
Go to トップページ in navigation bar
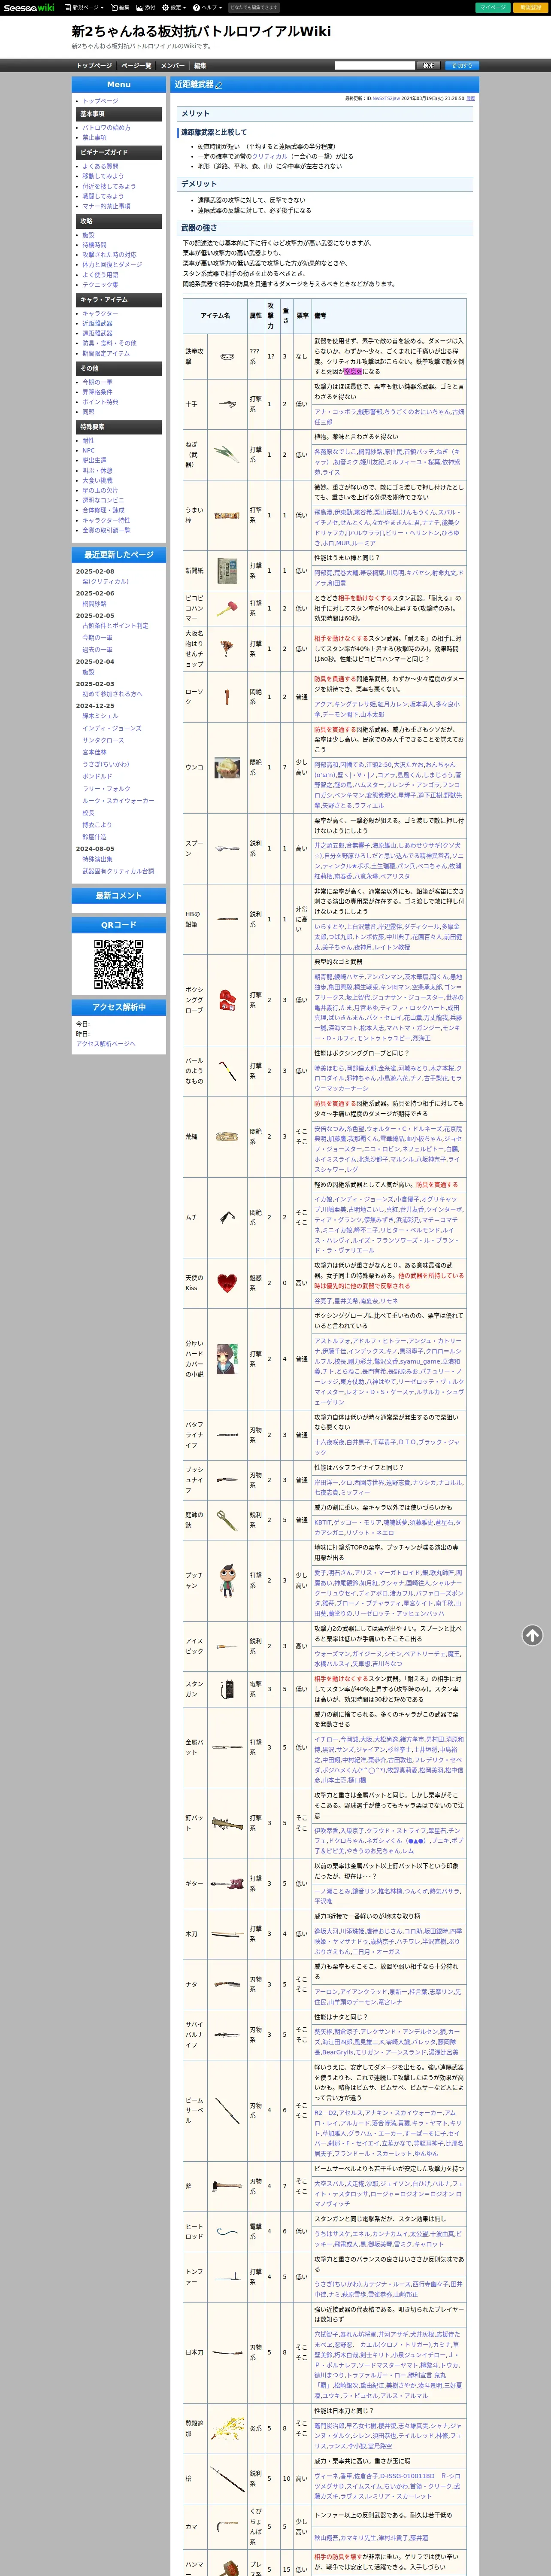coord(94,66)
